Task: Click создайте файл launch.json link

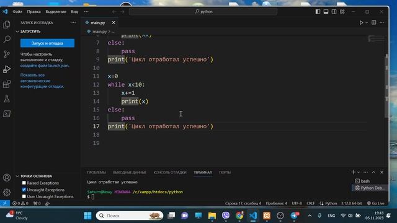Action: pyautogui.click(x=45, y=66)
